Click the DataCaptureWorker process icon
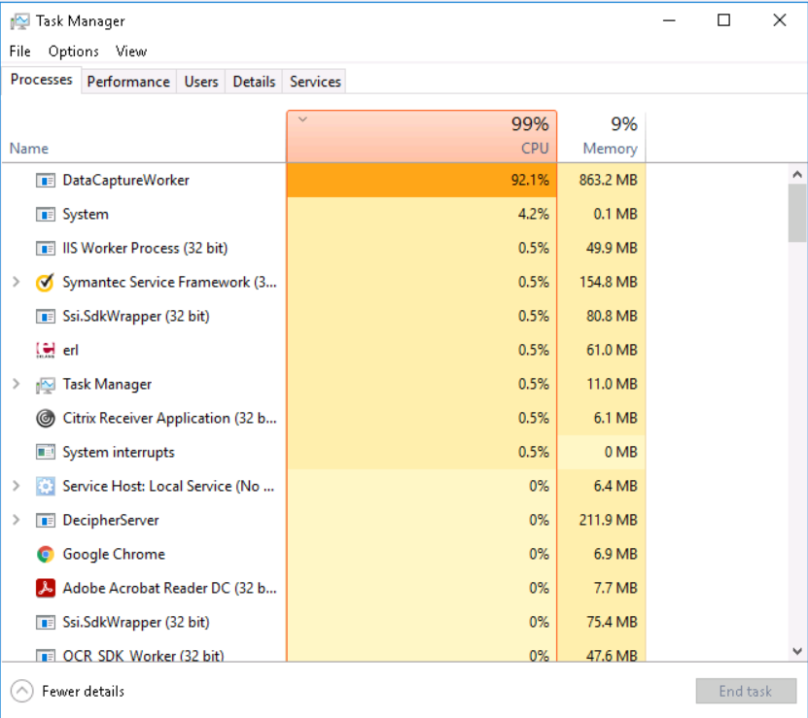 click(x=46, y=181)
